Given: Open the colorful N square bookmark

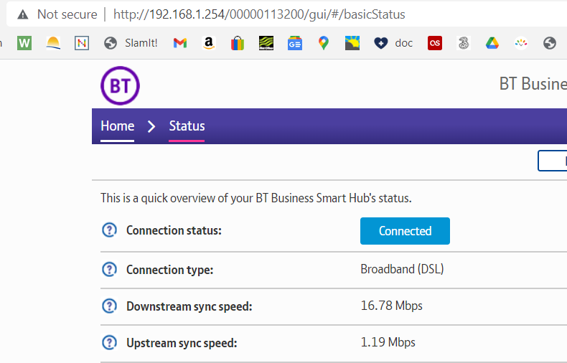Looking at the screenshot, I should [x=82, y=43].
